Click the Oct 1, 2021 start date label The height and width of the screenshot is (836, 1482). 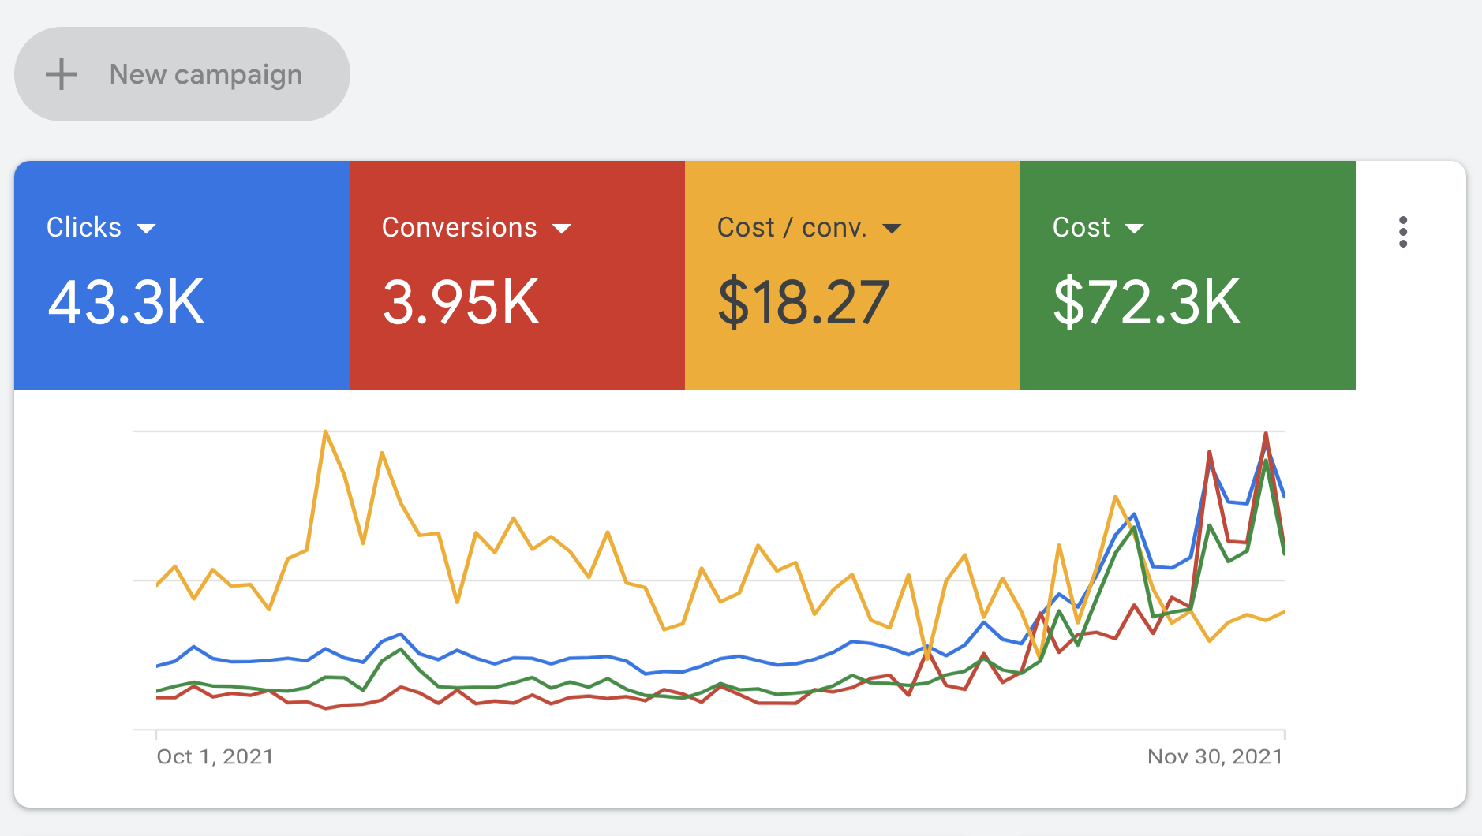coord(215,756)
